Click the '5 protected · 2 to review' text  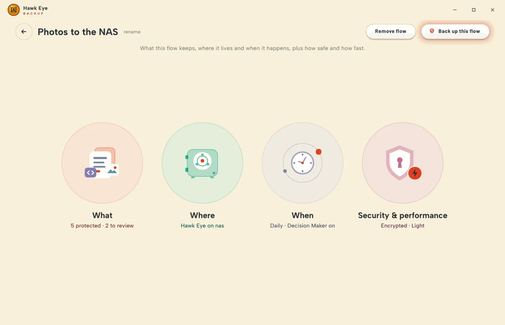coord(102,225)
